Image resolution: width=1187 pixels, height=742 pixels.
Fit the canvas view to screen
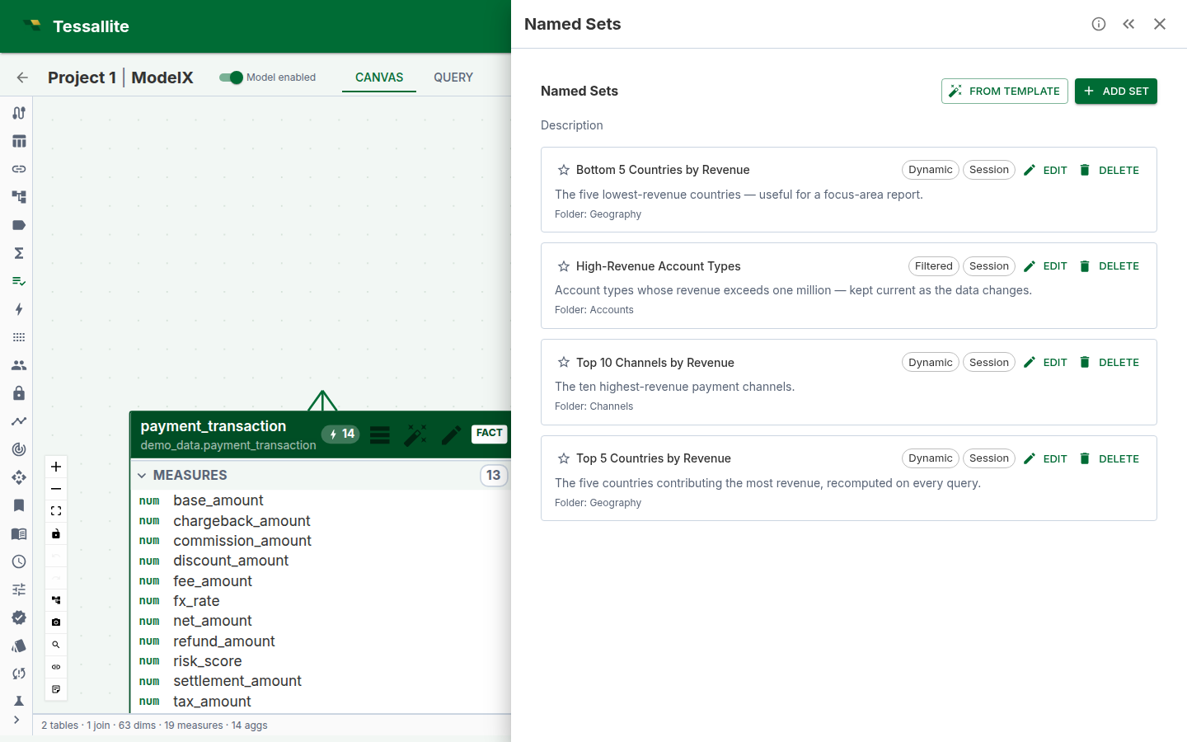[x=56, y=511]
